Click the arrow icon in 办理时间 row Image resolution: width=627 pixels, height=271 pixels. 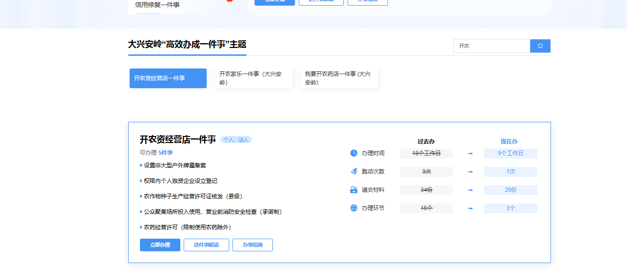pos(470,153)
